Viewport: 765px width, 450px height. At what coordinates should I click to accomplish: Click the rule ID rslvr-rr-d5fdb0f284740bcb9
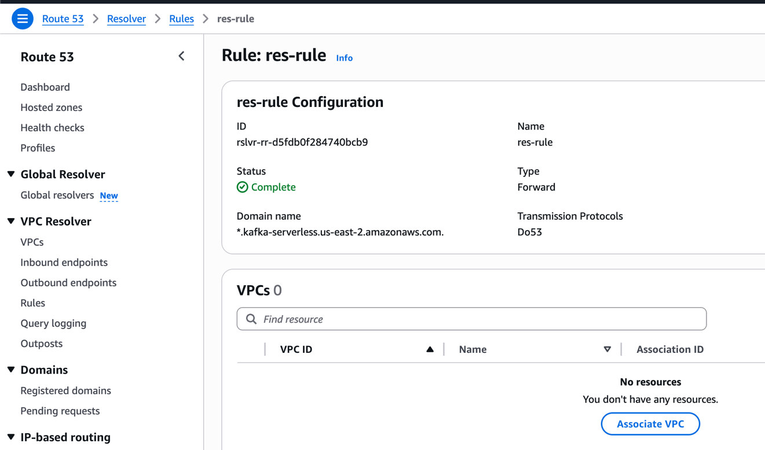pos(302,142)
